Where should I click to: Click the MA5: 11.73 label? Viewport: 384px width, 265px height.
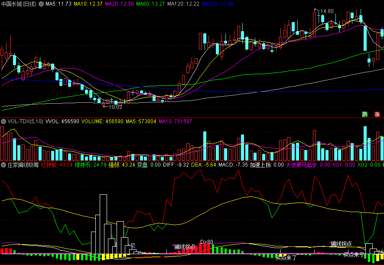(x=58, y=4)
